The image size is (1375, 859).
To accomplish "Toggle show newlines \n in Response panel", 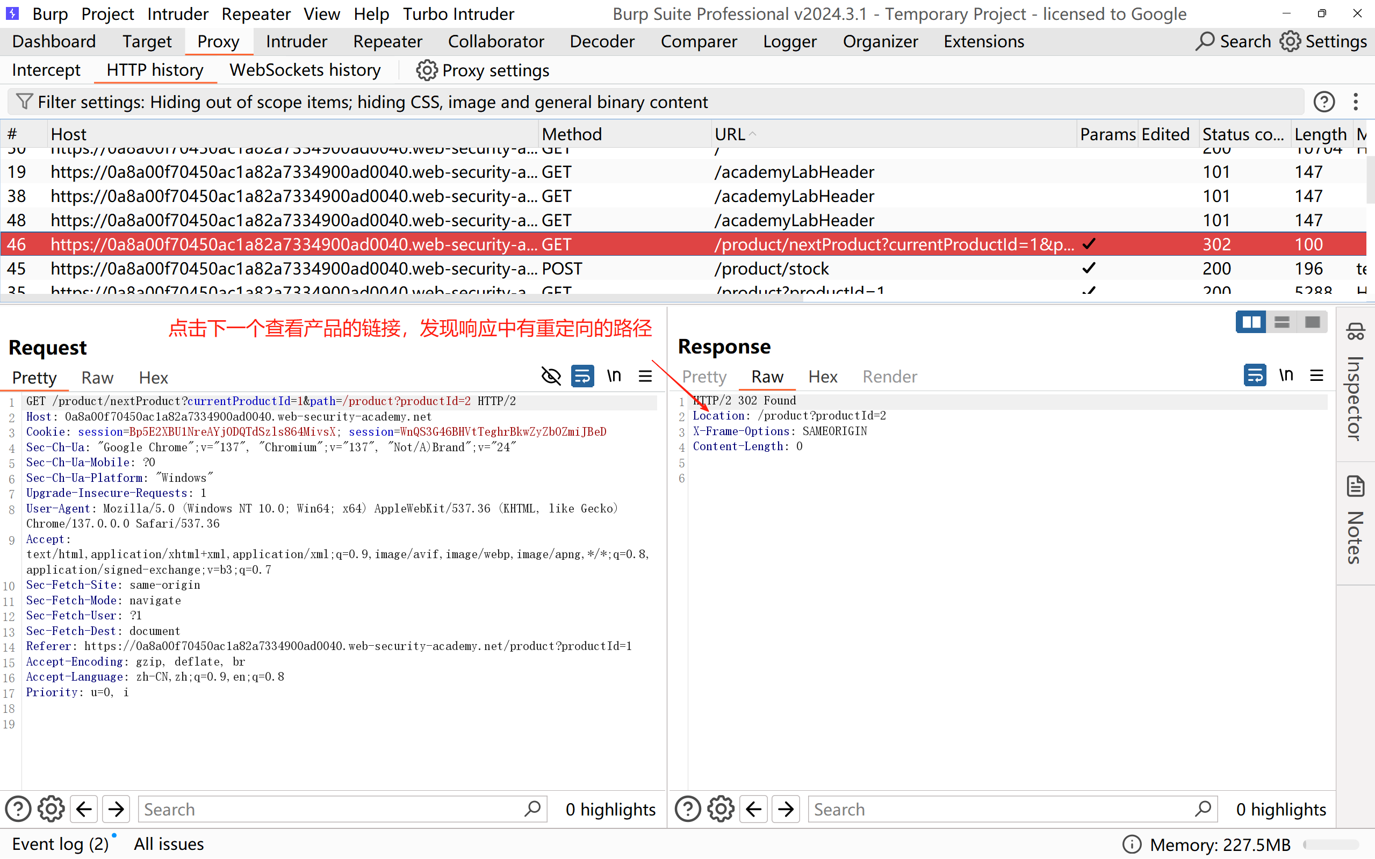I will pos(1286,375).
